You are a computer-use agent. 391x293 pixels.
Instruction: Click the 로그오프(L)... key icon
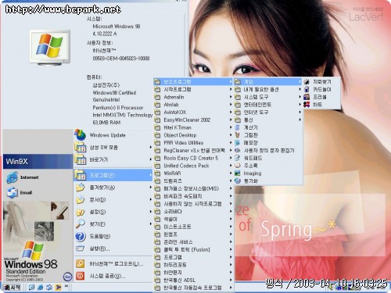pyautogui.click(x=80, y=263)
